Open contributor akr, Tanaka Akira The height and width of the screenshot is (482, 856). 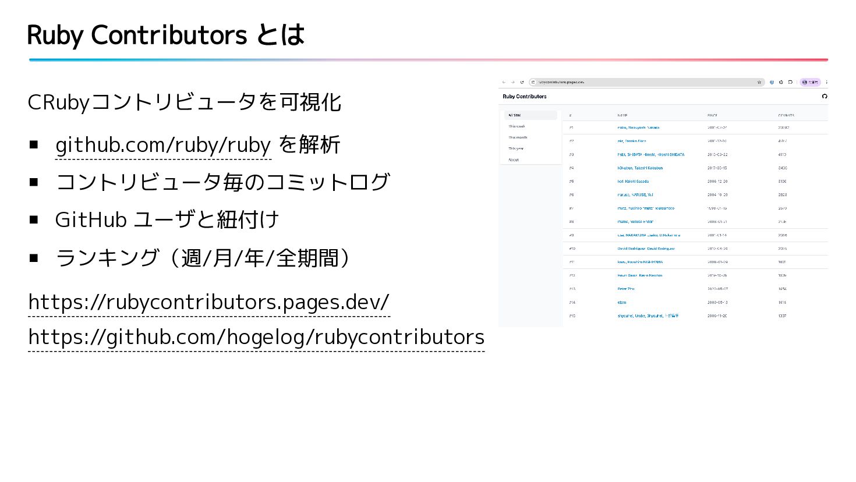(632, 141)
